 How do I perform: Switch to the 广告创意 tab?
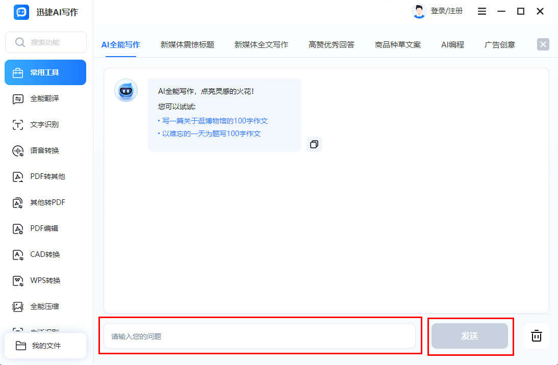[x=500, y=44]
